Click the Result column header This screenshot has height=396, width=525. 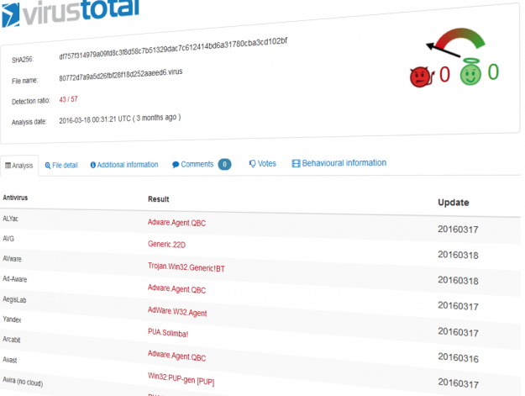[x=159, y=199]
